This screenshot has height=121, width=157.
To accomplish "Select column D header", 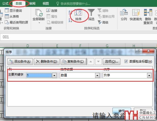I will click(x=28, y=46).
